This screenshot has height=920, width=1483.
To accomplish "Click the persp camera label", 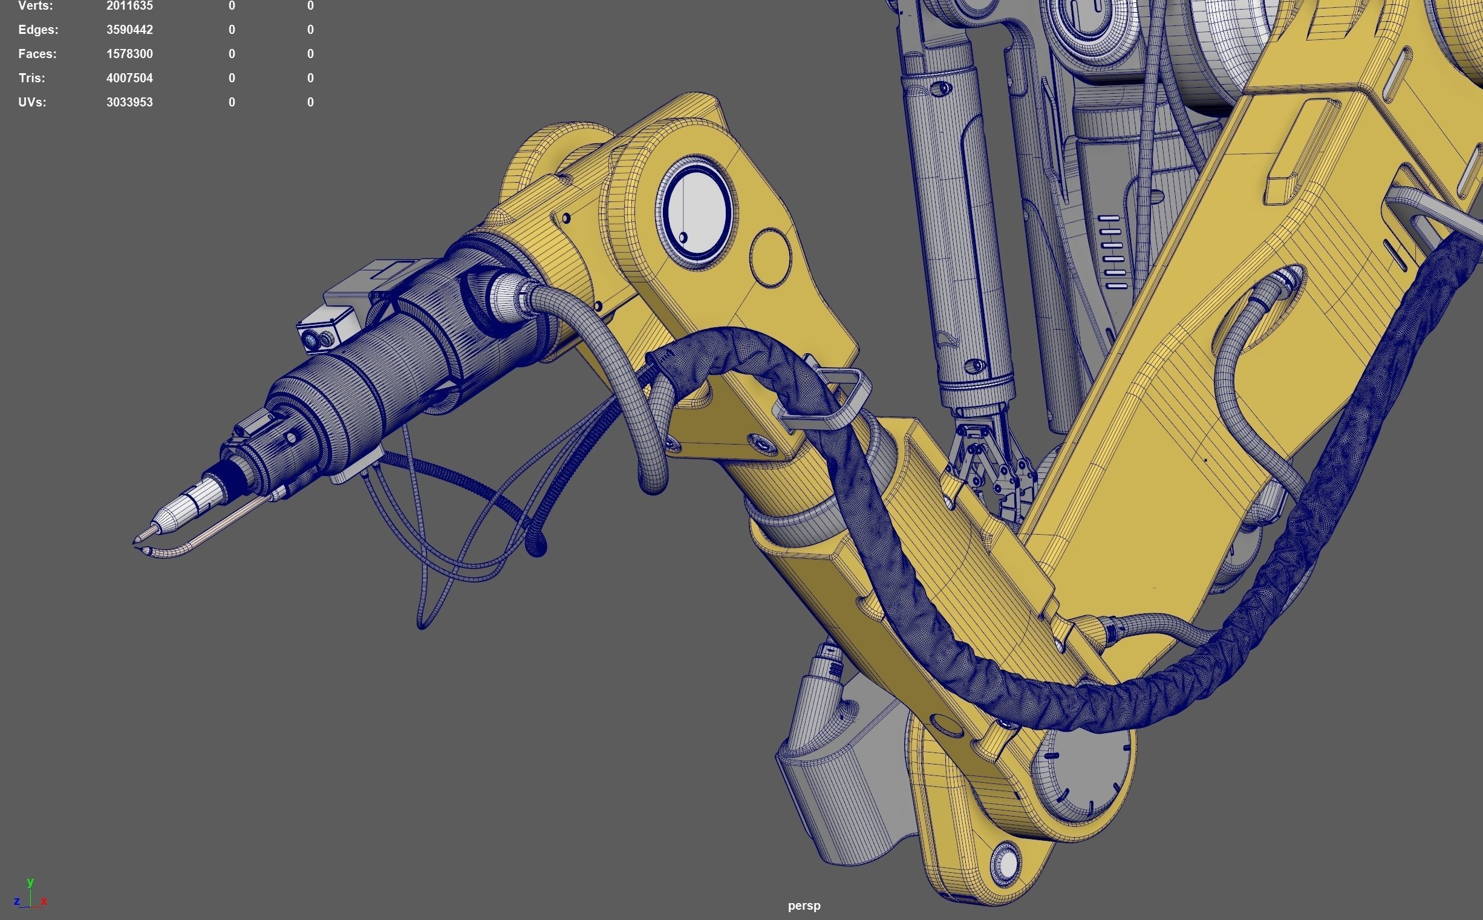I will (804, 905).
